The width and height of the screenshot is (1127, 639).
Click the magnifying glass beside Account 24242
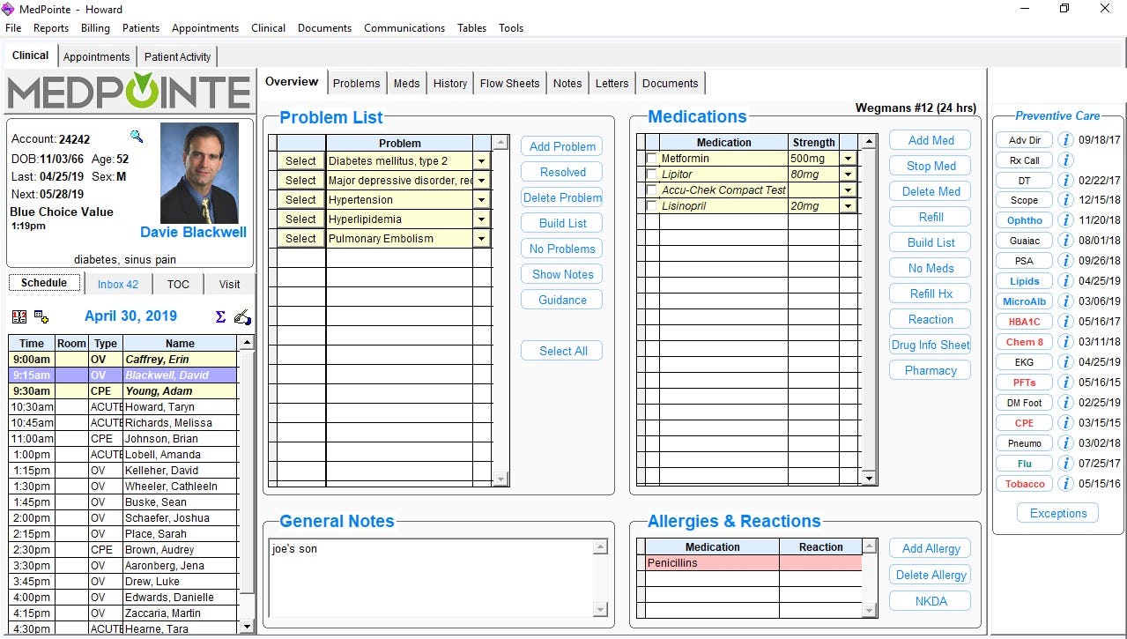tap(137, 137)
